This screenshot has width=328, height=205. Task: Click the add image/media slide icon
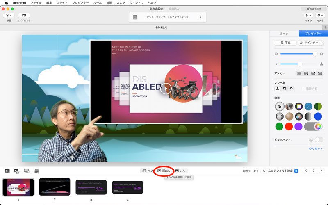(x=16, y=171)
